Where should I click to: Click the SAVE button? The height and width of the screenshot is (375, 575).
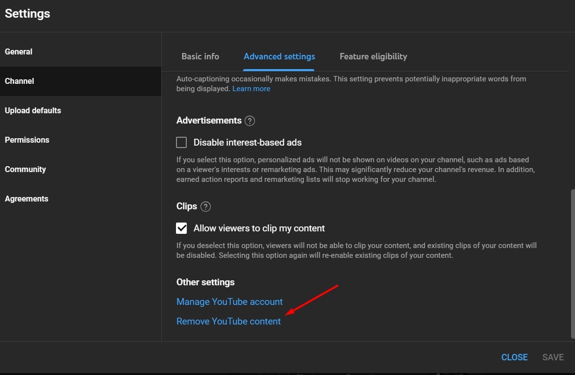(x=553, y=357)
